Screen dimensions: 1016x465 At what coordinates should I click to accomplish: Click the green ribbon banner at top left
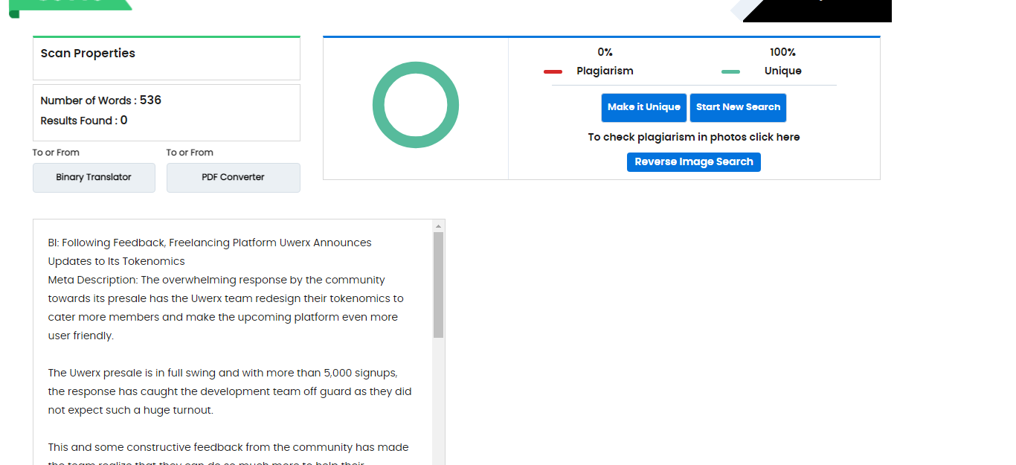click(x=71, y=4)
